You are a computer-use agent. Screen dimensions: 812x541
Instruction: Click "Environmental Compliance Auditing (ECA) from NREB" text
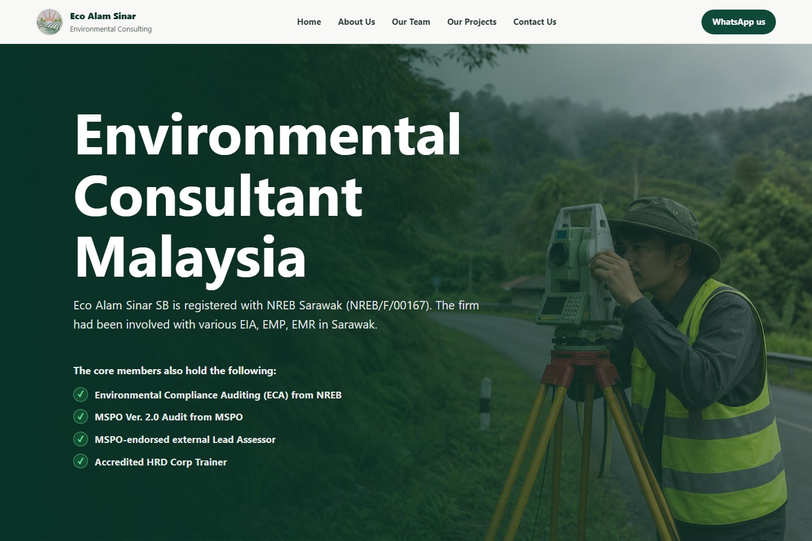218,395
